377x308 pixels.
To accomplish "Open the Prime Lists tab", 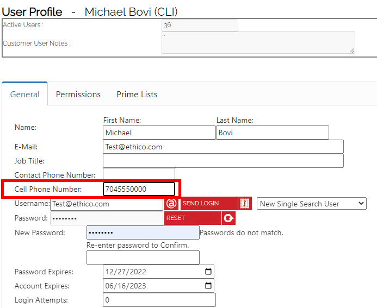I will click(x=137, y=95).
